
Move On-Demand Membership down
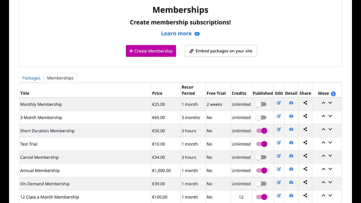[x=330, y=182]
